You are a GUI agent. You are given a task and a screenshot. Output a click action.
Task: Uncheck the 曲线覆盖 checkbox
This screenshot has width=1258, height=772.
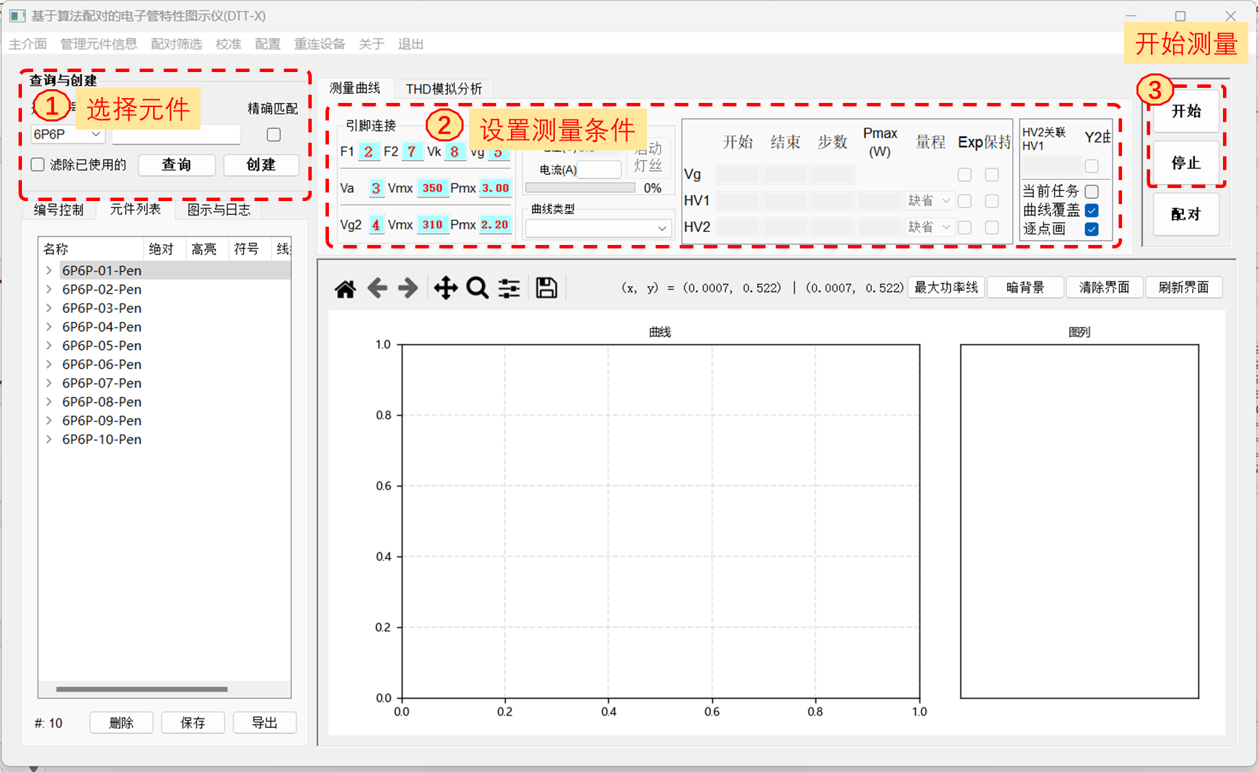[1092, 211]
